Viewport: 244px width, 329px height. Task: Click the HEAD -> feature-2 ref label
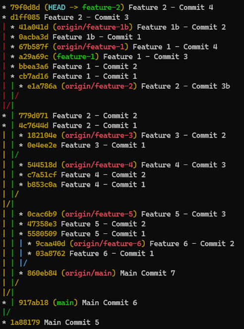coord(84,7)
